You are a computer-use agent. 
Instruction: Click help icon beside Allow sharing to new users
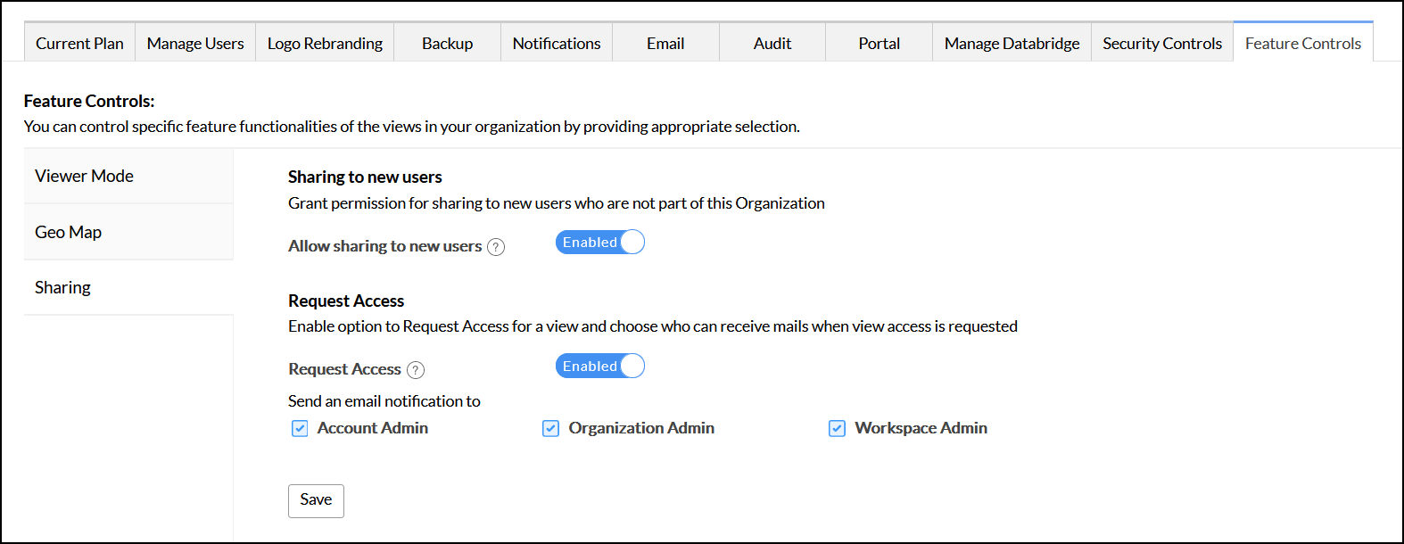(496, 247)
